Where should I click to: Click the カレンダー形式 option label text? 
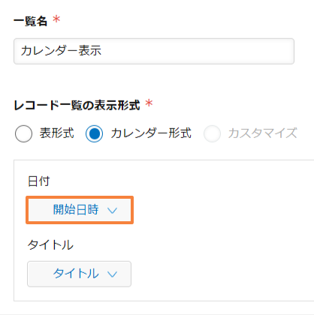pyautogui.click(x=151, y=133)
